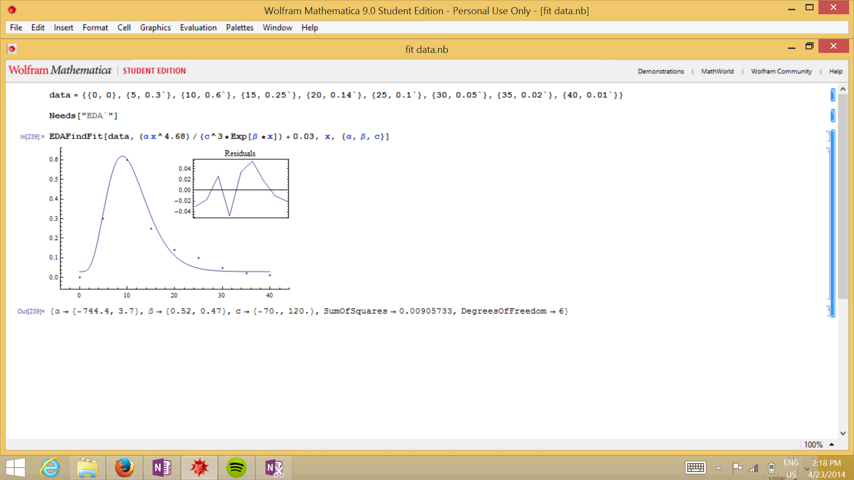The height and width of the screenshot is (480, 854).
Task: Click inside the EDAFindFit input line
Action: pos(219,136)
